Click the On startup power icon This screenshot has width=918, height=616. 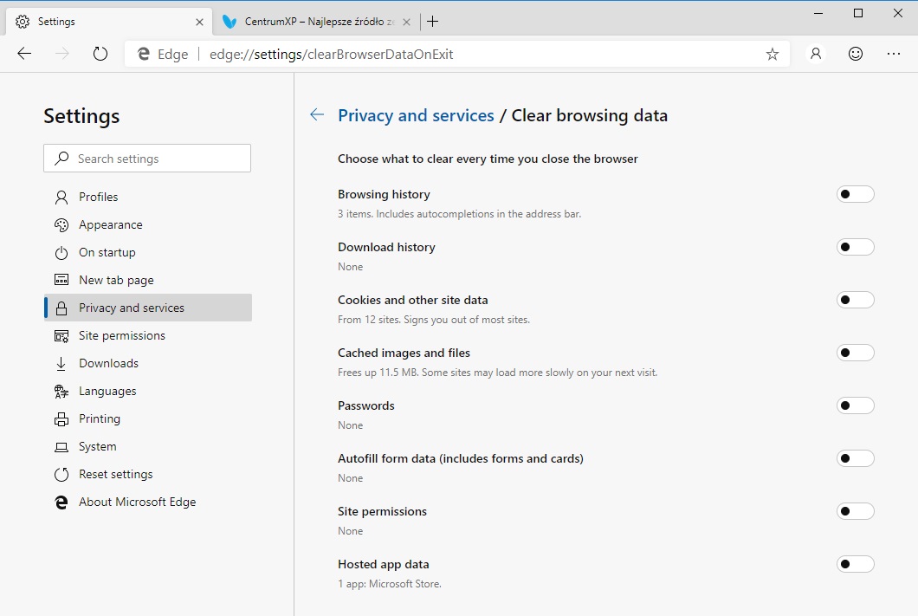coord(61,253)
